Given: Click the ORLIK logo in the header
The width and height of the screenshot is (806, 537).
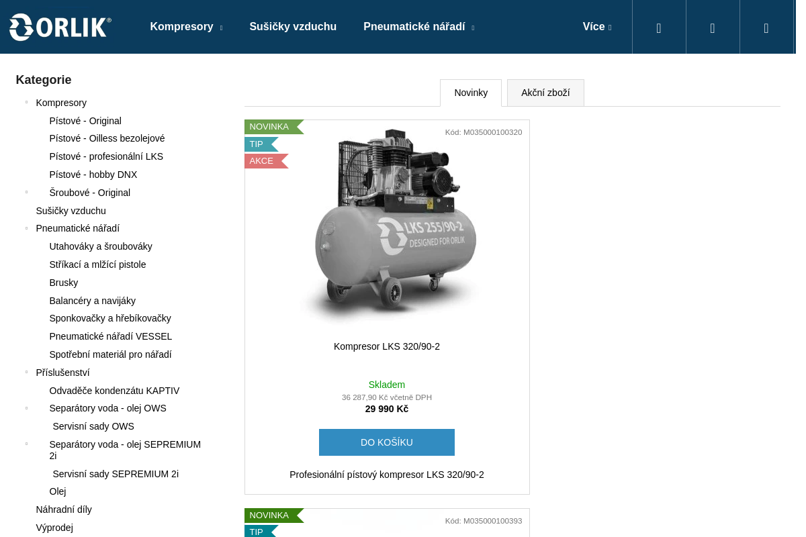Looking at the screenshot, I should tap(60, 27).
